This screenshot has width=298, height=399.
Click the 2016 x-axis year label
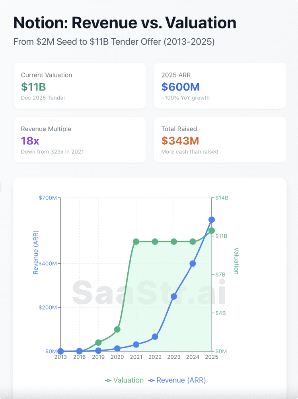(x=80, y=357)
